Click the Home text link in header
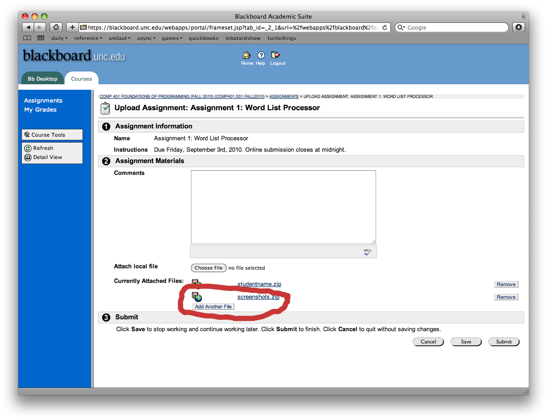The width and height of the screenshot is (547, 420). tap(247, 63)
